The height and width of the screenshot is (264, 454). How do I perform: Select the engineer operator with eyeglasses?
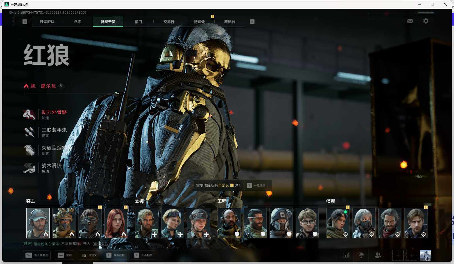pyautogui.click(x=307, y=223)
